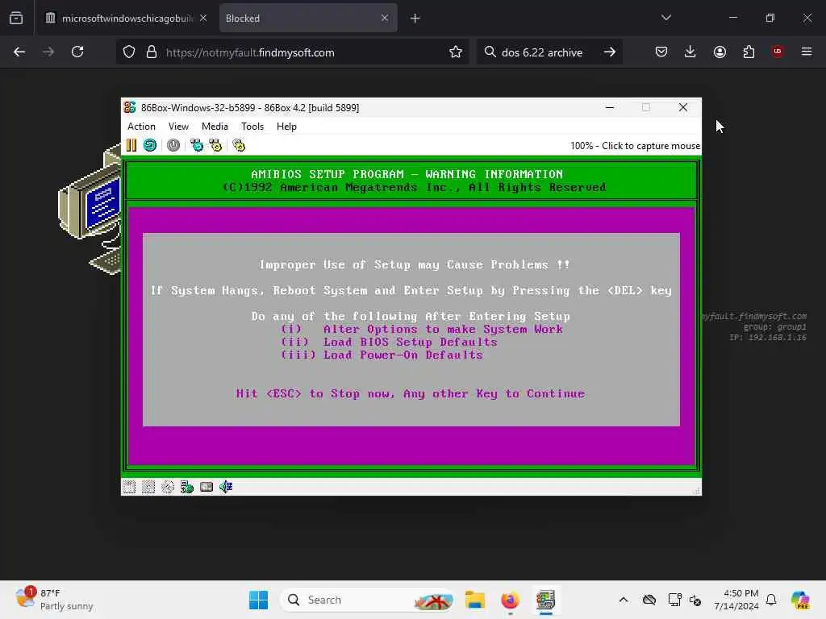Open the Extensions puzzle icon
This screenshot has width=826, height=619.
click(749, 52)
